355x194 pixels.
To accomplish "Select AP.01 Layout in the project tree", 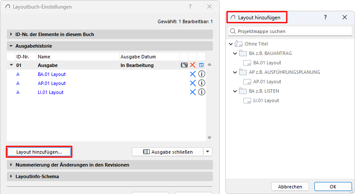I will (267, 82).
